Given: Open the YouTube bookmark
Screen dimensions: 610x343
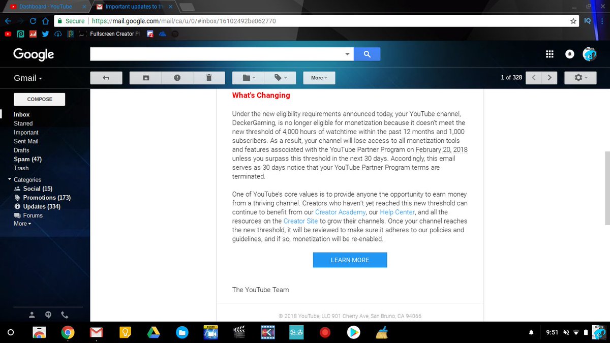Looking at the screenshot, I should tap(8, 34).
